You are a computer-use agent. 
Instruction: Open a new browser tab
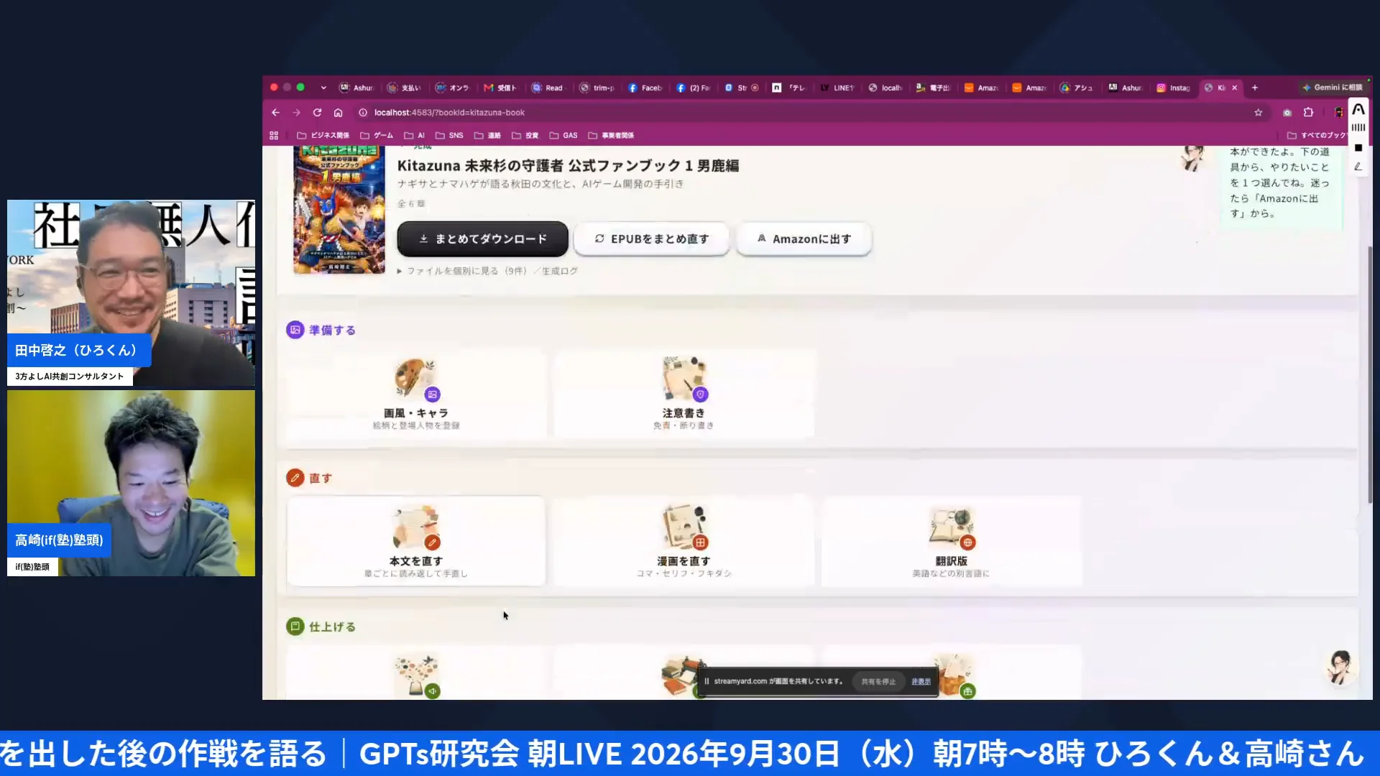[1255, 88]
